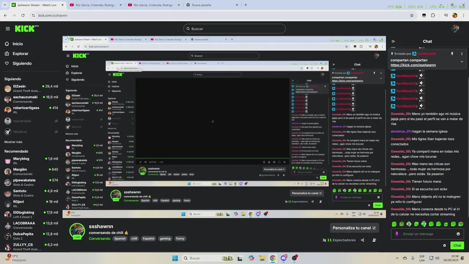The image size is (469, 264).
Task: Focus the 'Enviar un mensaje' input
Action: [x=427, y=234]
